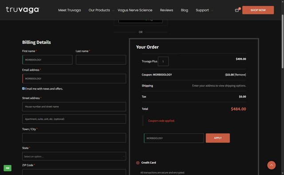Viewport: 284px width, 175px height.
Task: Click the $484.00 total amount
Action: click(238, 109)
